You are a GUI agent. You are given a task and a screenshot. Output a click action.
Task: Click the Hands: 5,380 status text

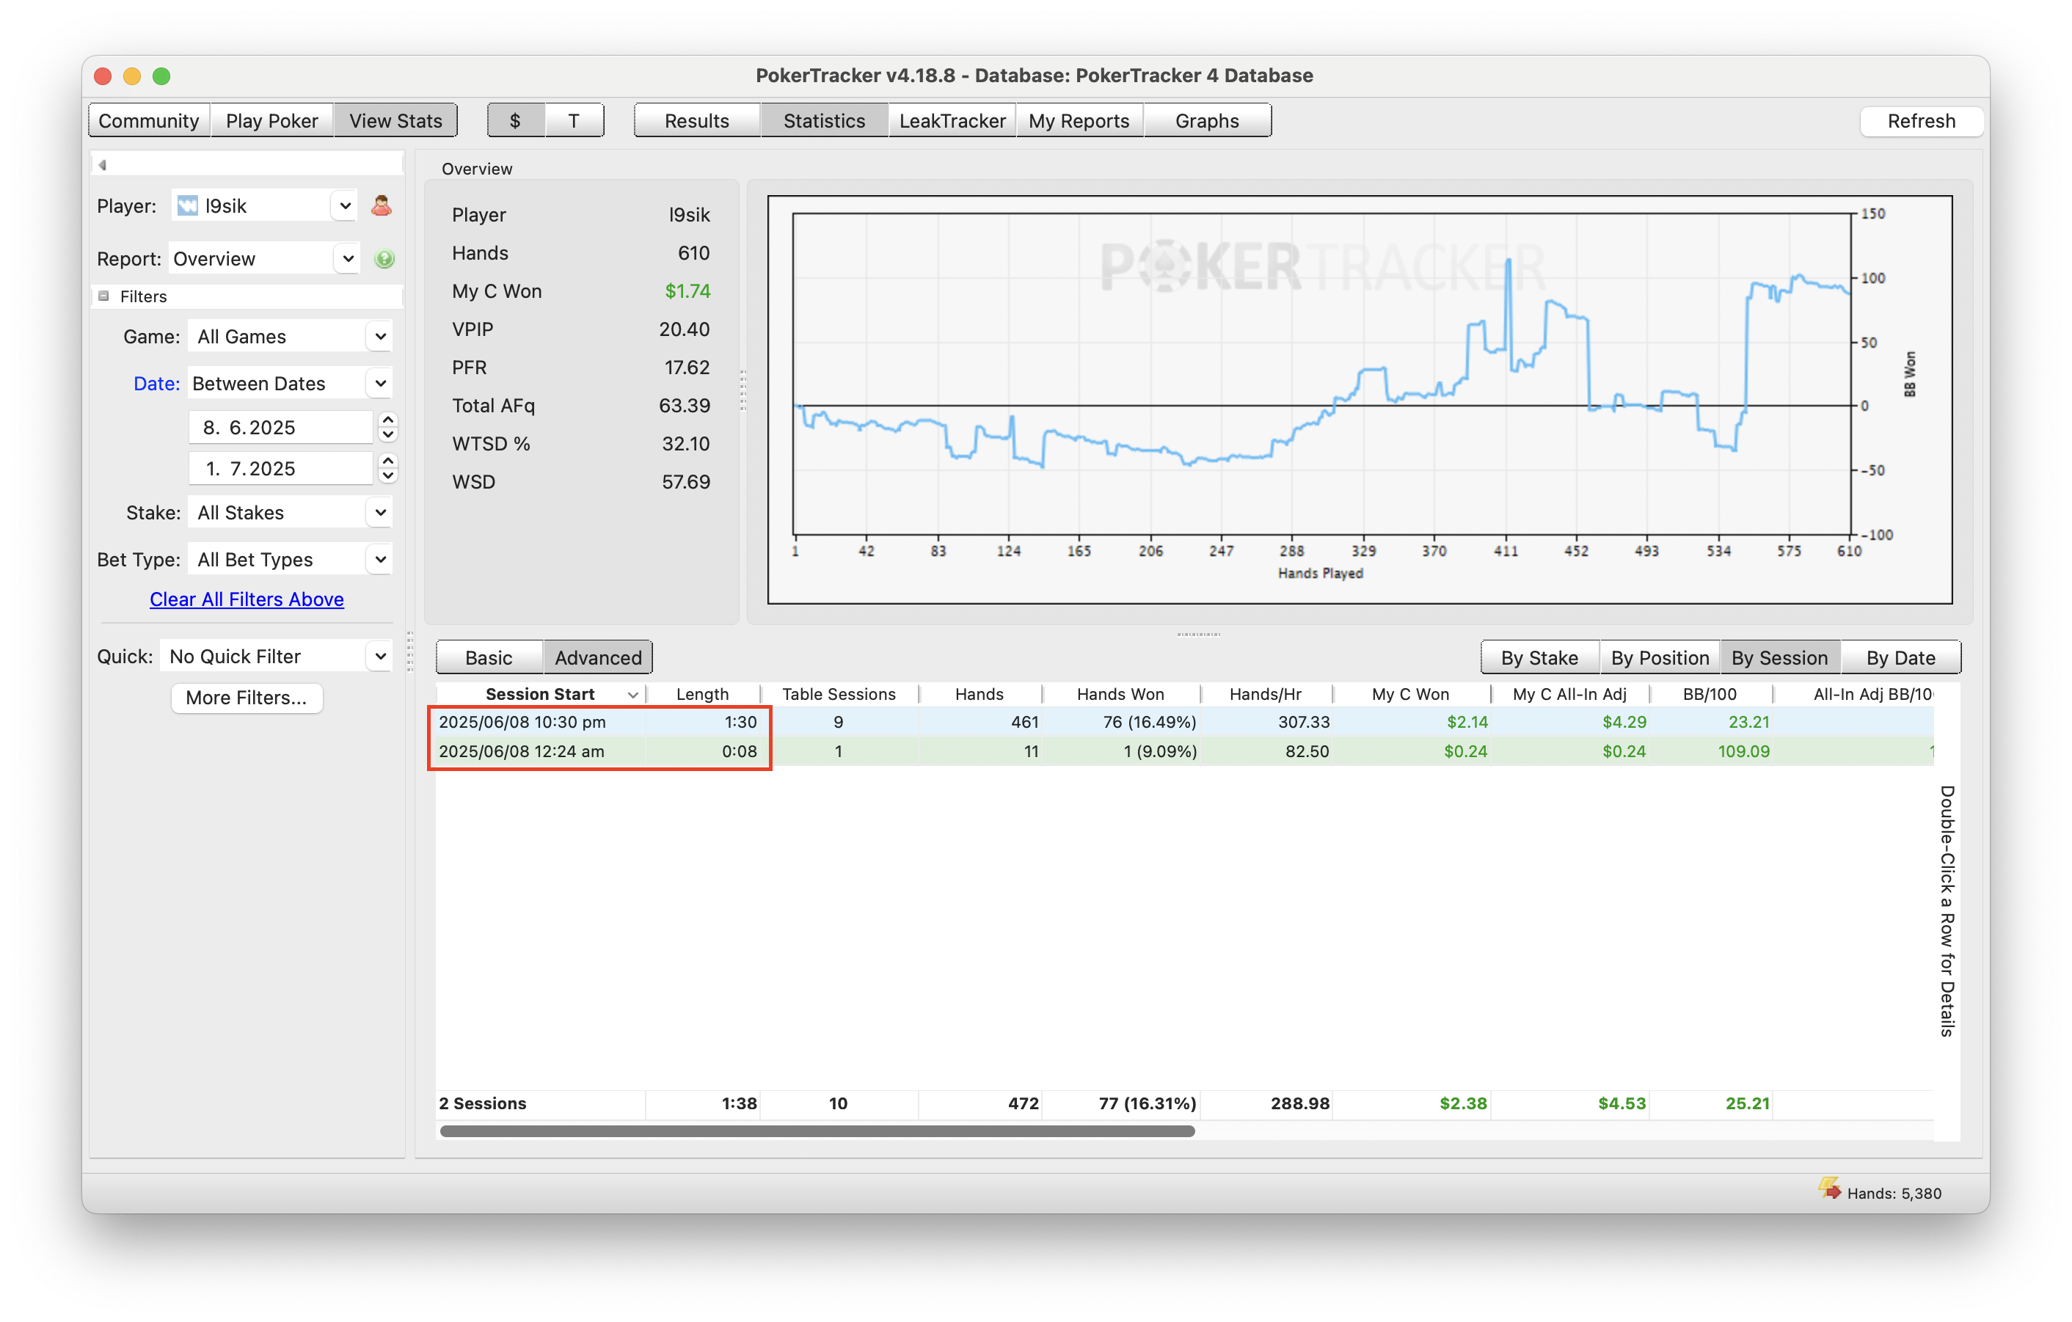(1894, 1194)
